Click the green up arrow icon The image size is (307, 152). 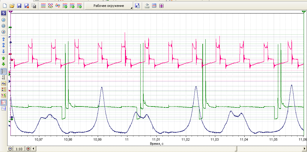tap(4, 58)
